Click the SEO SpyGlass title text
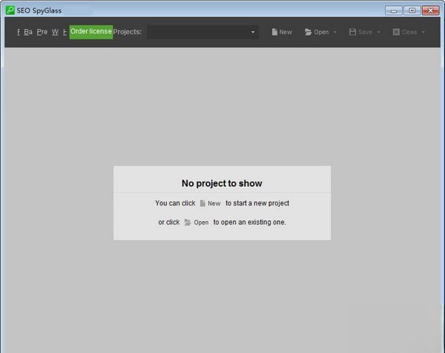Screen dimensions: 445x353 point(39,11)
